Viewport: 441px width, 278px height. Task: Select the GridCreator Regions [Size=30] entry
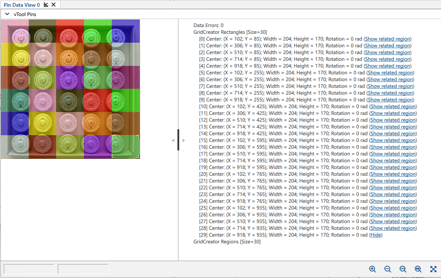(227, 242)
